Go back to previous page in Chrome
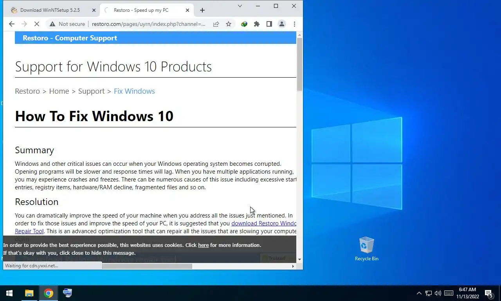 point(12,24)
